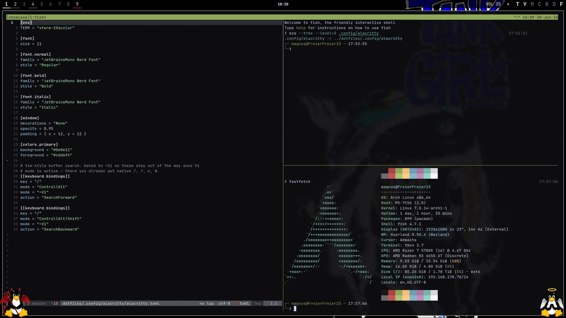Toggle the D indicator in top bar
The width and height of the screenshot is (566, 318).
click(554, 4)
